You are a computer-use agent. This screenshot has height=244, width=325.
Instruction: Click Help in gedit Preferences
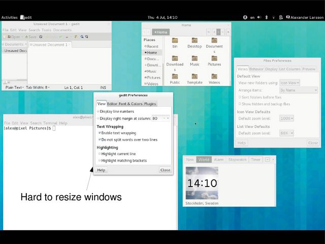[101, 170]
